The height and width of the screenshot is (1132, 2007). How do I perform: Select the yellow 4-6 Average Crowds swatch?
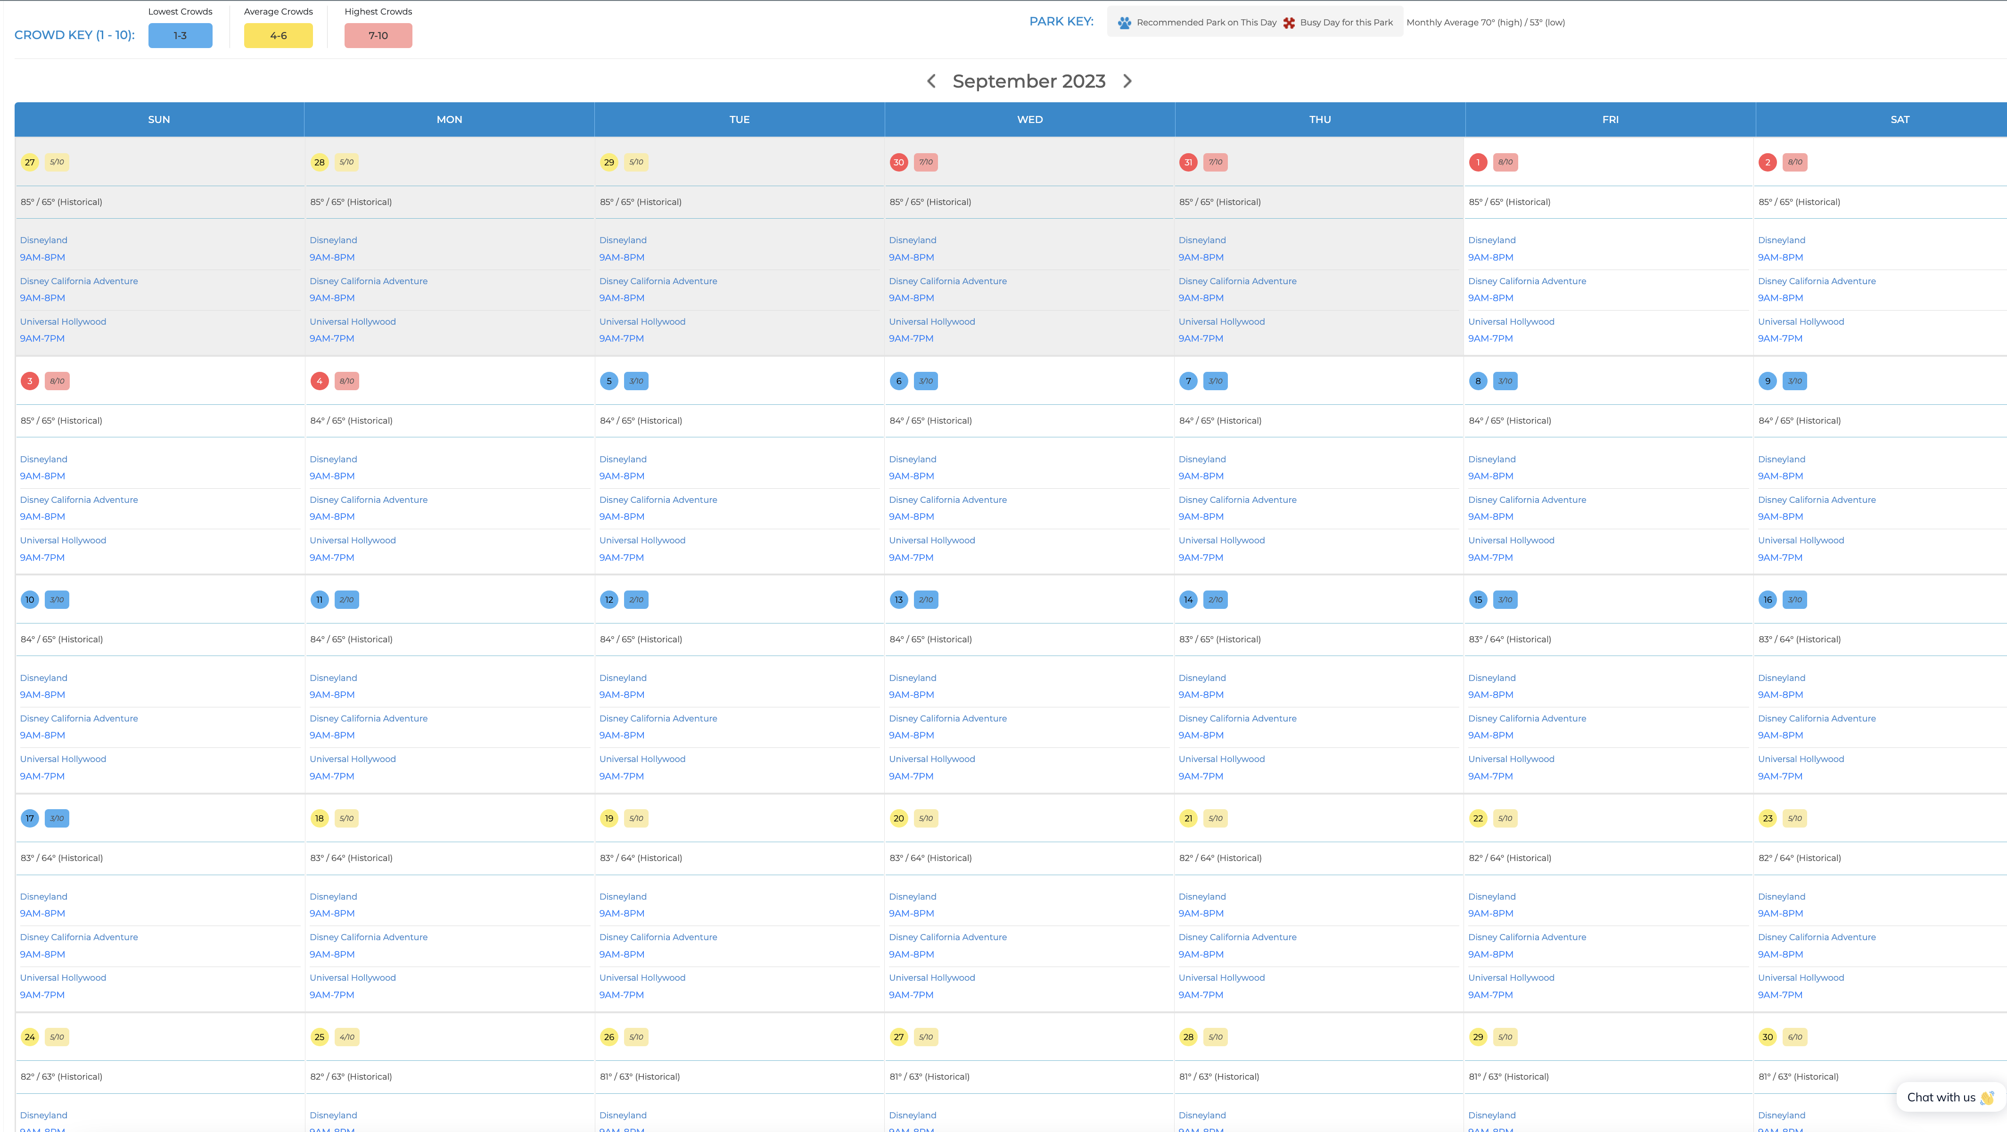278,36
